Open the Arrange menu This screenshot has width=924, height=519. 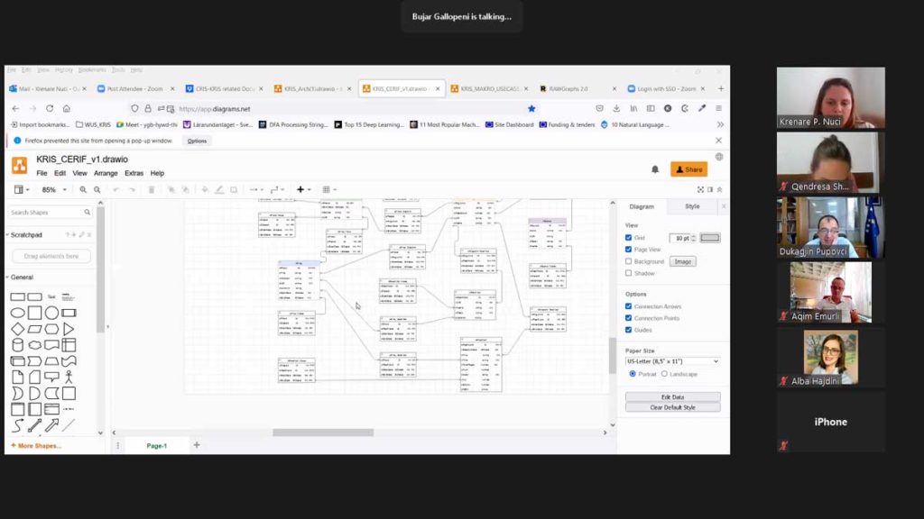pyautogui.click(x=106, y=174)
